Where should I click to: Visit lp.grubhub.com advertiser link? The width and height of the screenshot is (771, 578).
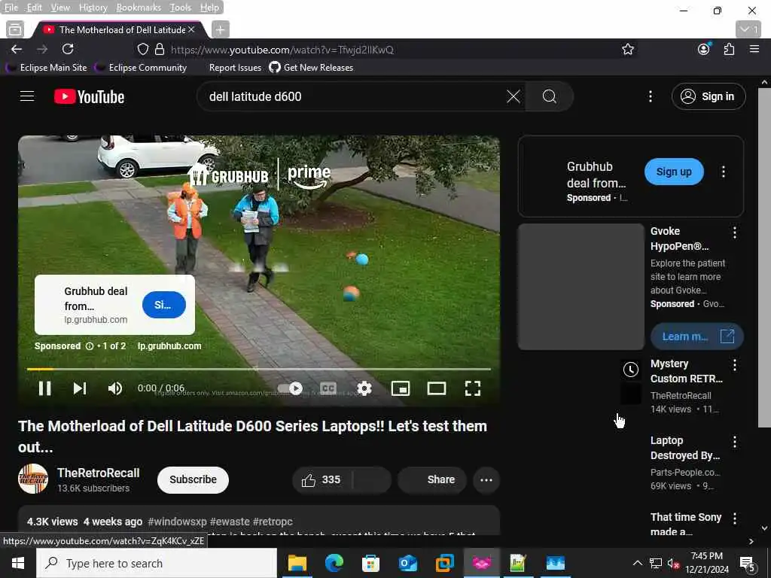point(169,346)
